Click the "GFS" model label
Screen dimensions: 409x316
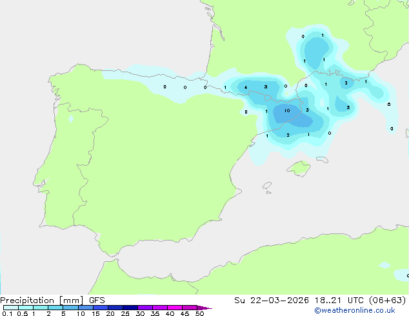[97, 301]
